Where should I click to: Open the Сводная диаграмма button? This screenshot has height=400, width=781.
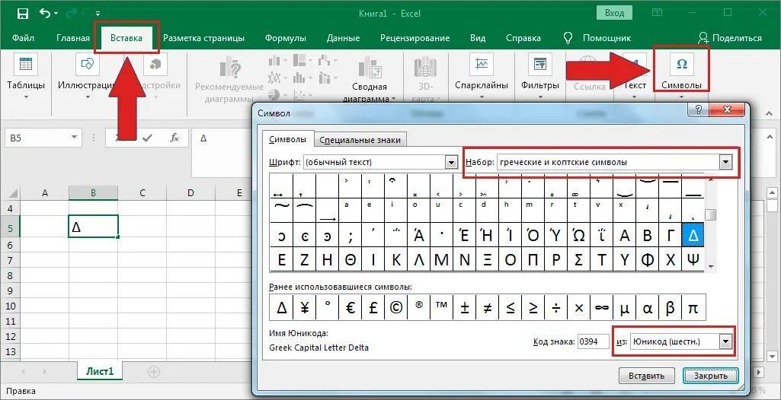point(370,78)
